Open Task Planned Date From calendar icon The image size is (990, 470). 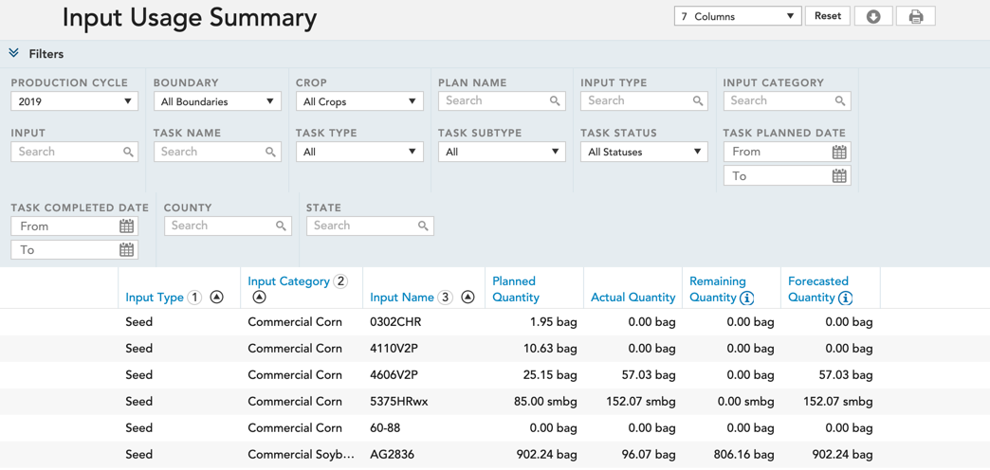[x=838, y=152]
